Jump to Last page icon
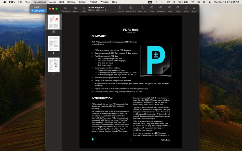 pos(178,8)
